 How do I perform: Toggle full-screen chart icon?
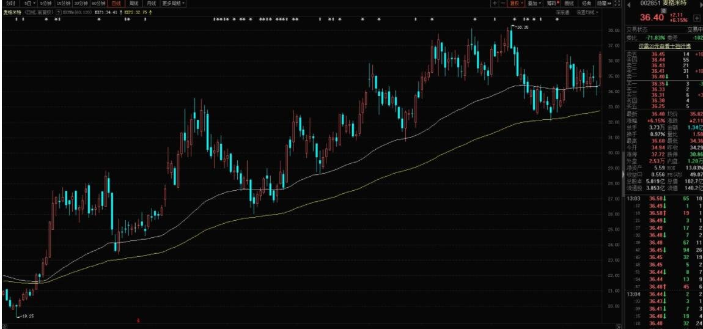pyautogui.click(x=617, y=3)
